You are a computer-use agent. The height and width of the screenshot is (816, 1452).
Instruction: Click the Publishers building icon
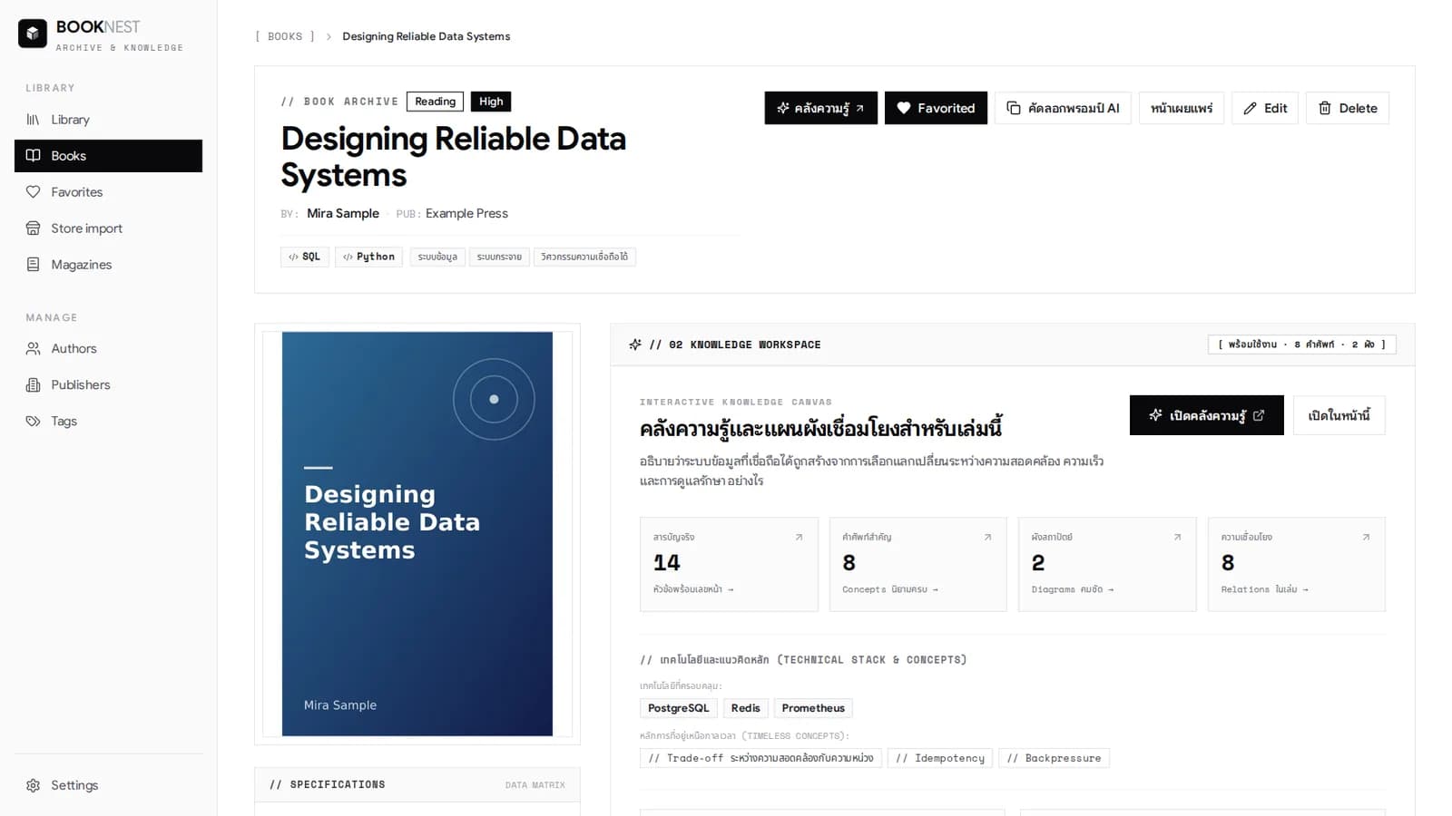(x=33, y=384)
